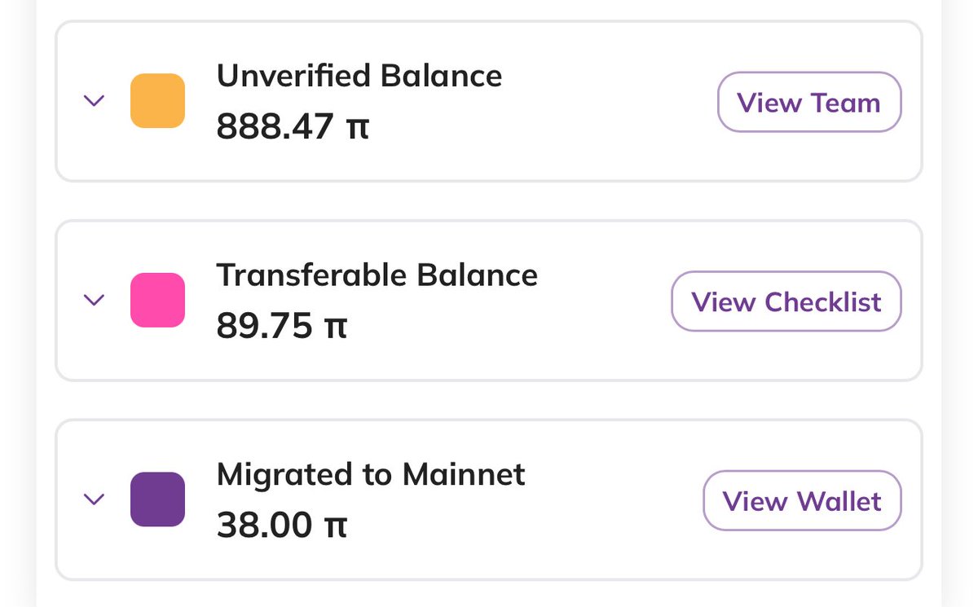Select the Migrated to Mainnet title text
The image size is (978, 607).
[x=371, y=474]
